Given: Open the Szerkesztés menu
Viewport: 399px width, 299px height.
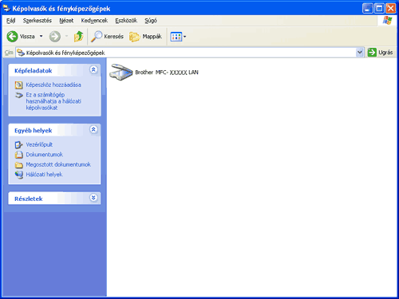Looking at the screenshot, I should pos(38,21).
